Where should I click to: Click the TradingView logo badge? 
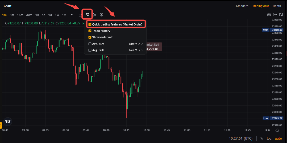[x=8, y=122]
